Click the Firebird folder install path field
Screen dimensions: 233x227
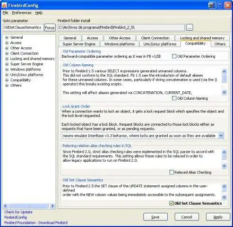click(121, 27)
